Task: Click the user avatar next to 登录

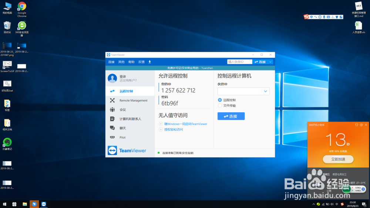Action: (x=112, y=78)
